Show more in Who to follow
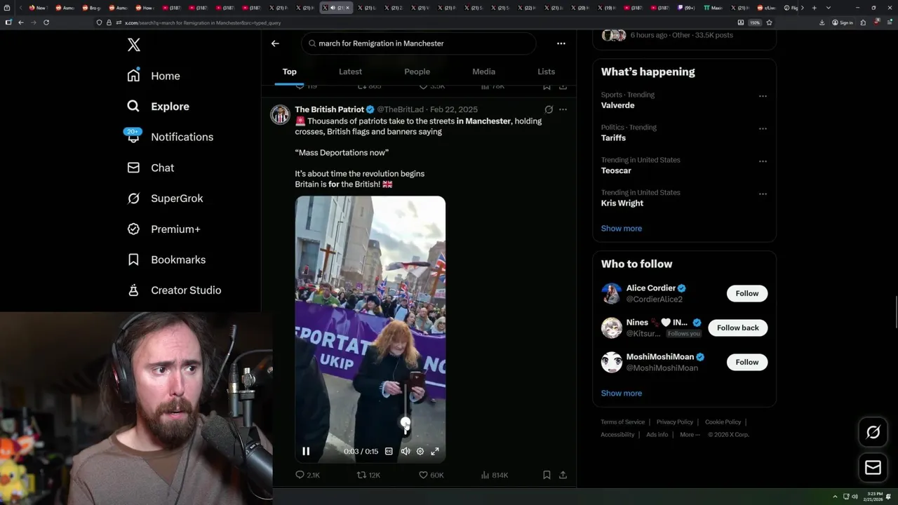The height and width of the screenshot is (505, 898). click(x=622, y=393)
